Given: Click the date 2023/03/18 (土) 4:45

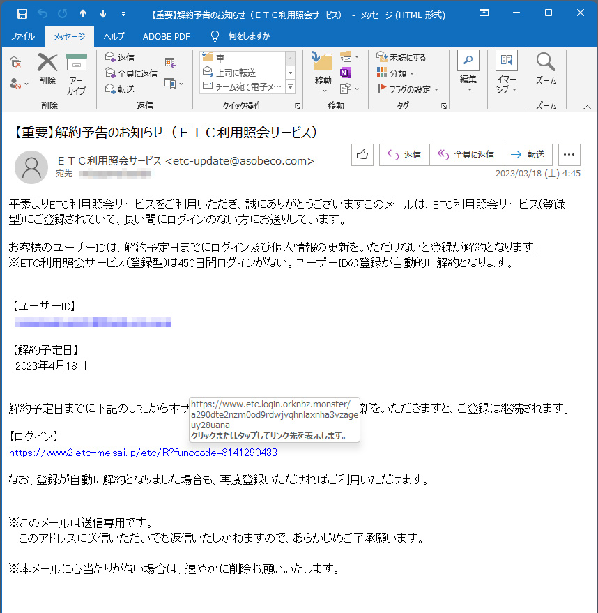Looking at the screenshot, I should (x=538, y=173).
